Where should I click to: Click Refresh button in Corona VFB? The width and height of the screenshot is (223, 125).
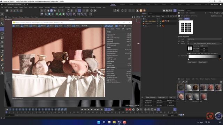(42, 26)
